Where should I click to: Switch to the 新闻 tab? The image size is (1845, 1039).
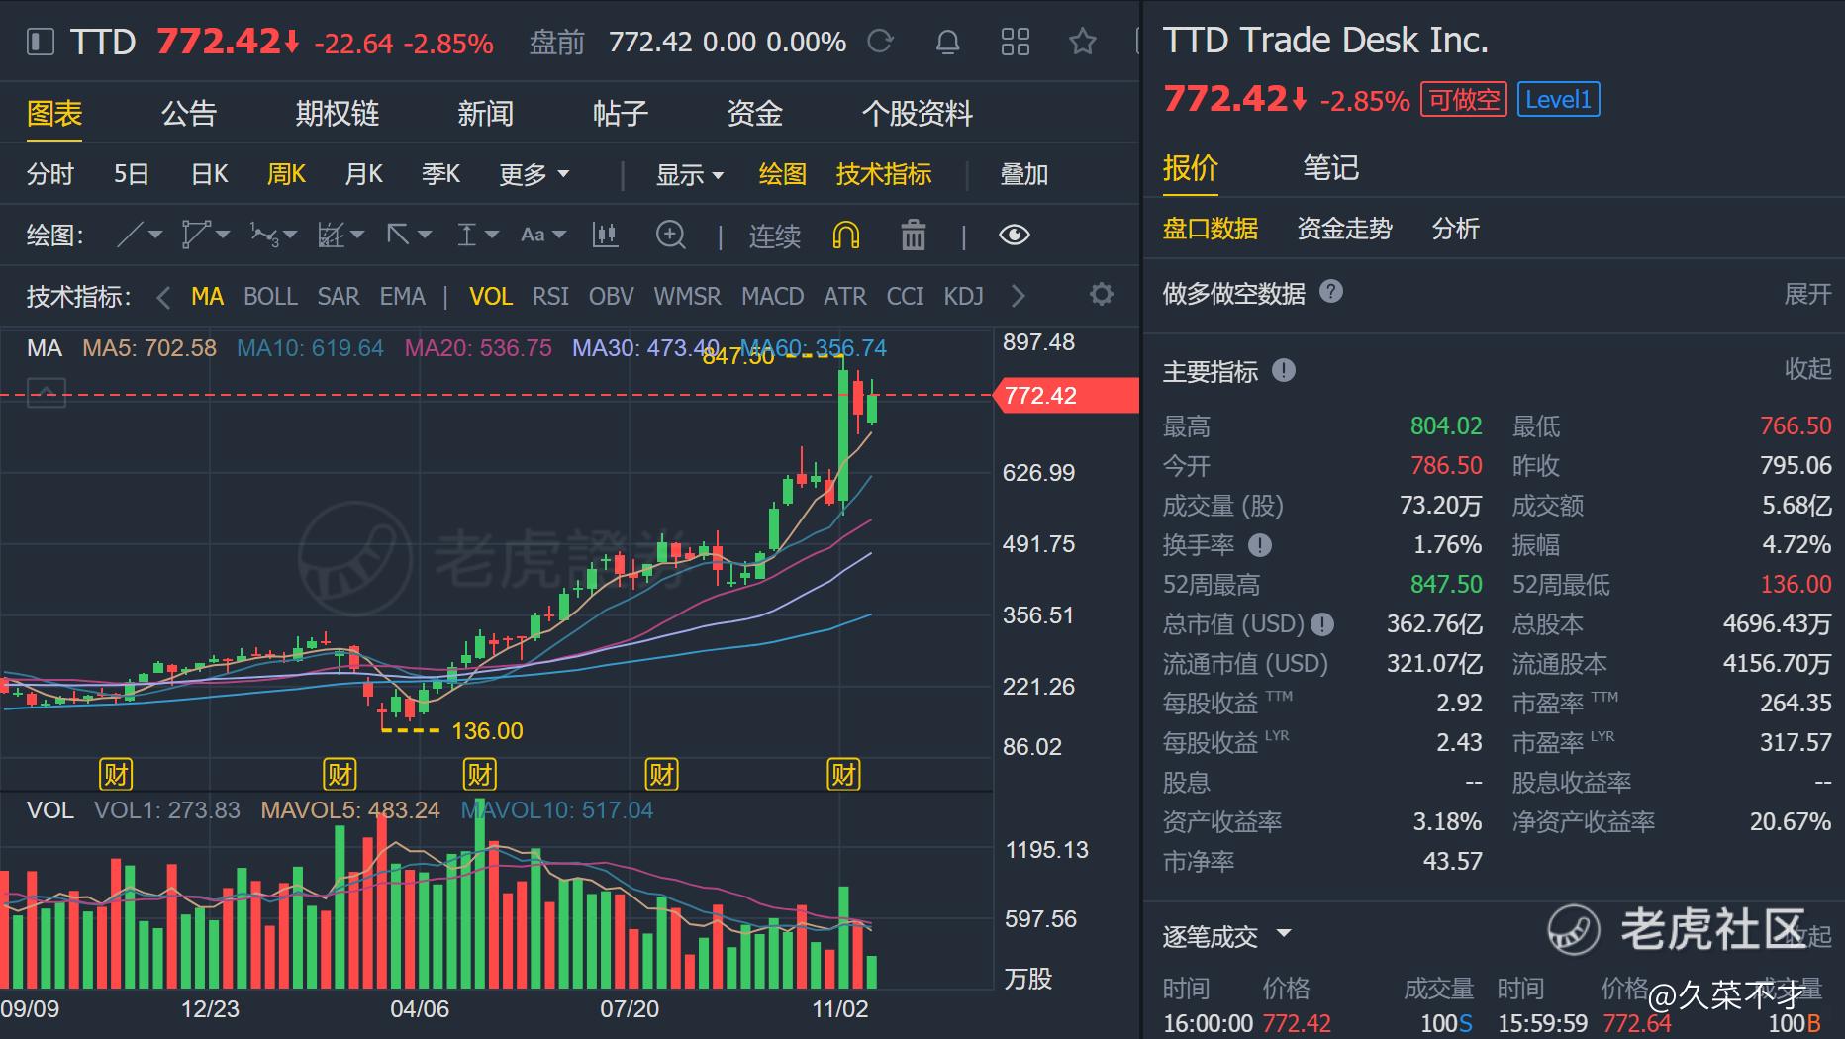[485, 113]
